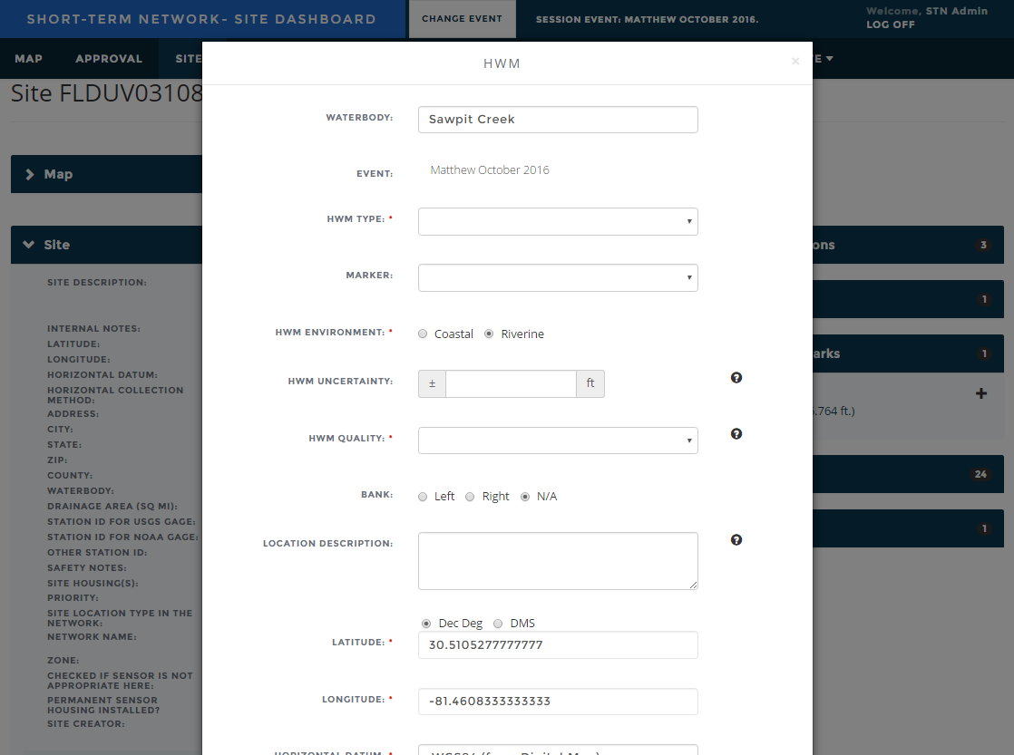The height and width of the screenshot is (755, 1014).
Task: Click the CHANGE EVENT button
Action: 462,19
